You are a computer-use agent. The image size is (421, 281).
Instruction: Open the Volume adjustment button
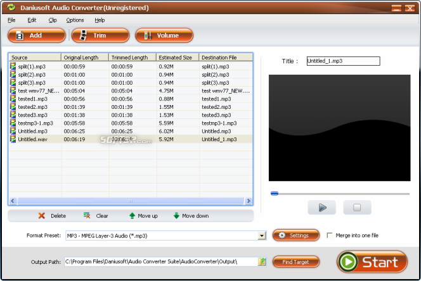[x=164, y=35]
